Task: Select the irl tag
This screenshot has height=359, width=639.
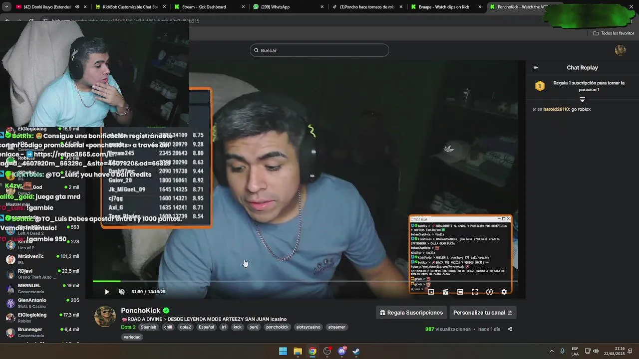Action: coord(224,327)
